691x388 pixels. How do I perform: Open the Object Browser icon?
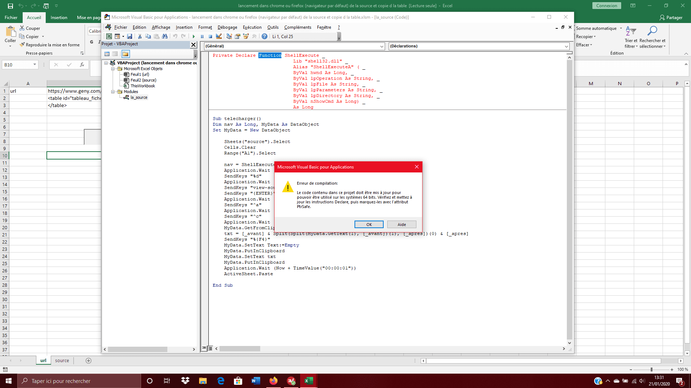coord(246,36)
